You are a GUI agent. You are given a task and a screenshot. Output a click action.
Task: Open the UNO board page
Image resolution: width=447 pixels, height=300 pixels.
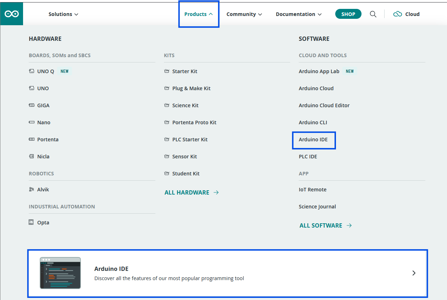(x=43, y=88)
